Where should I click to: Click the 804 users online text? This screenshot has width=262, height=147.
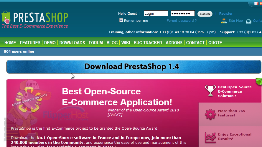point(19,51)
